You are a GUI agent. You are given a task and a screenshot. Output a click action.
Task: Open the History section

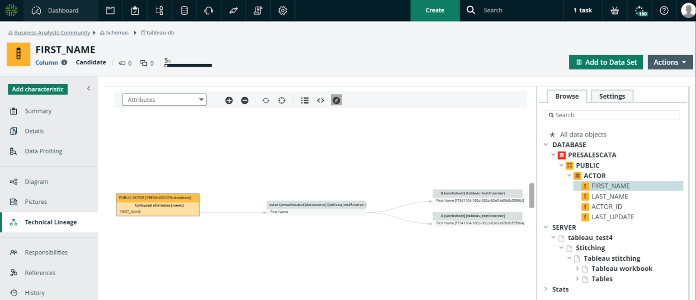point(35,293)
